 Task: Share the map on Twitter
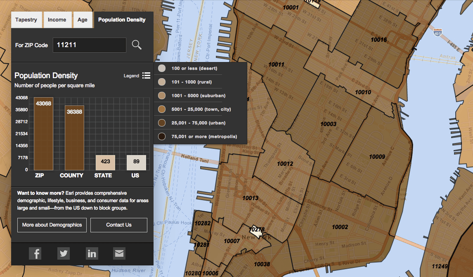click(64, 253)
